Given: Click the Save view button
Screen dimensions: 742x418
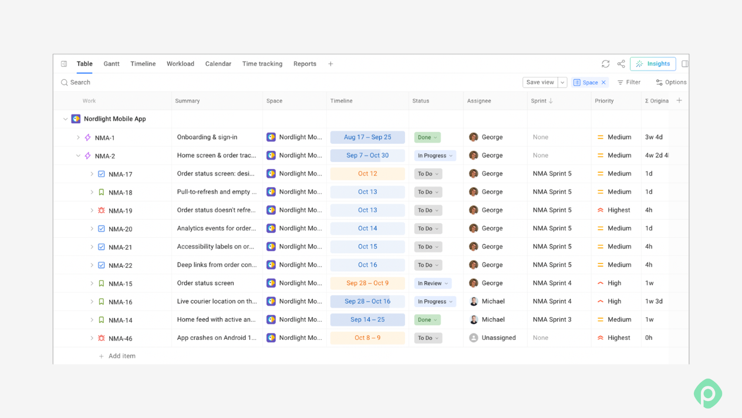Looking at the screenshot, I should click(540, 82).
